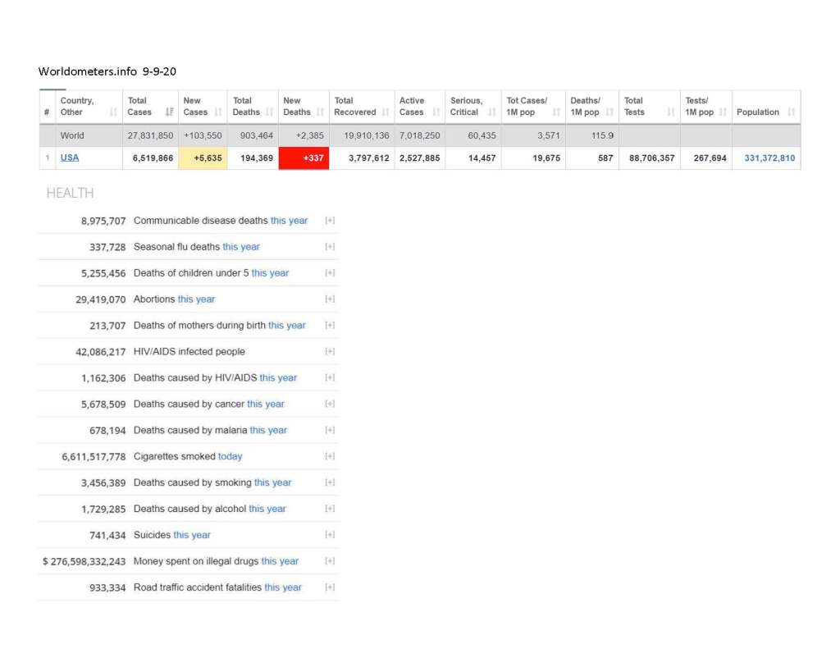Screen dimensions: 840x649
Task: Click the red +337 New Deaths cell
Action: pos(304,158)
